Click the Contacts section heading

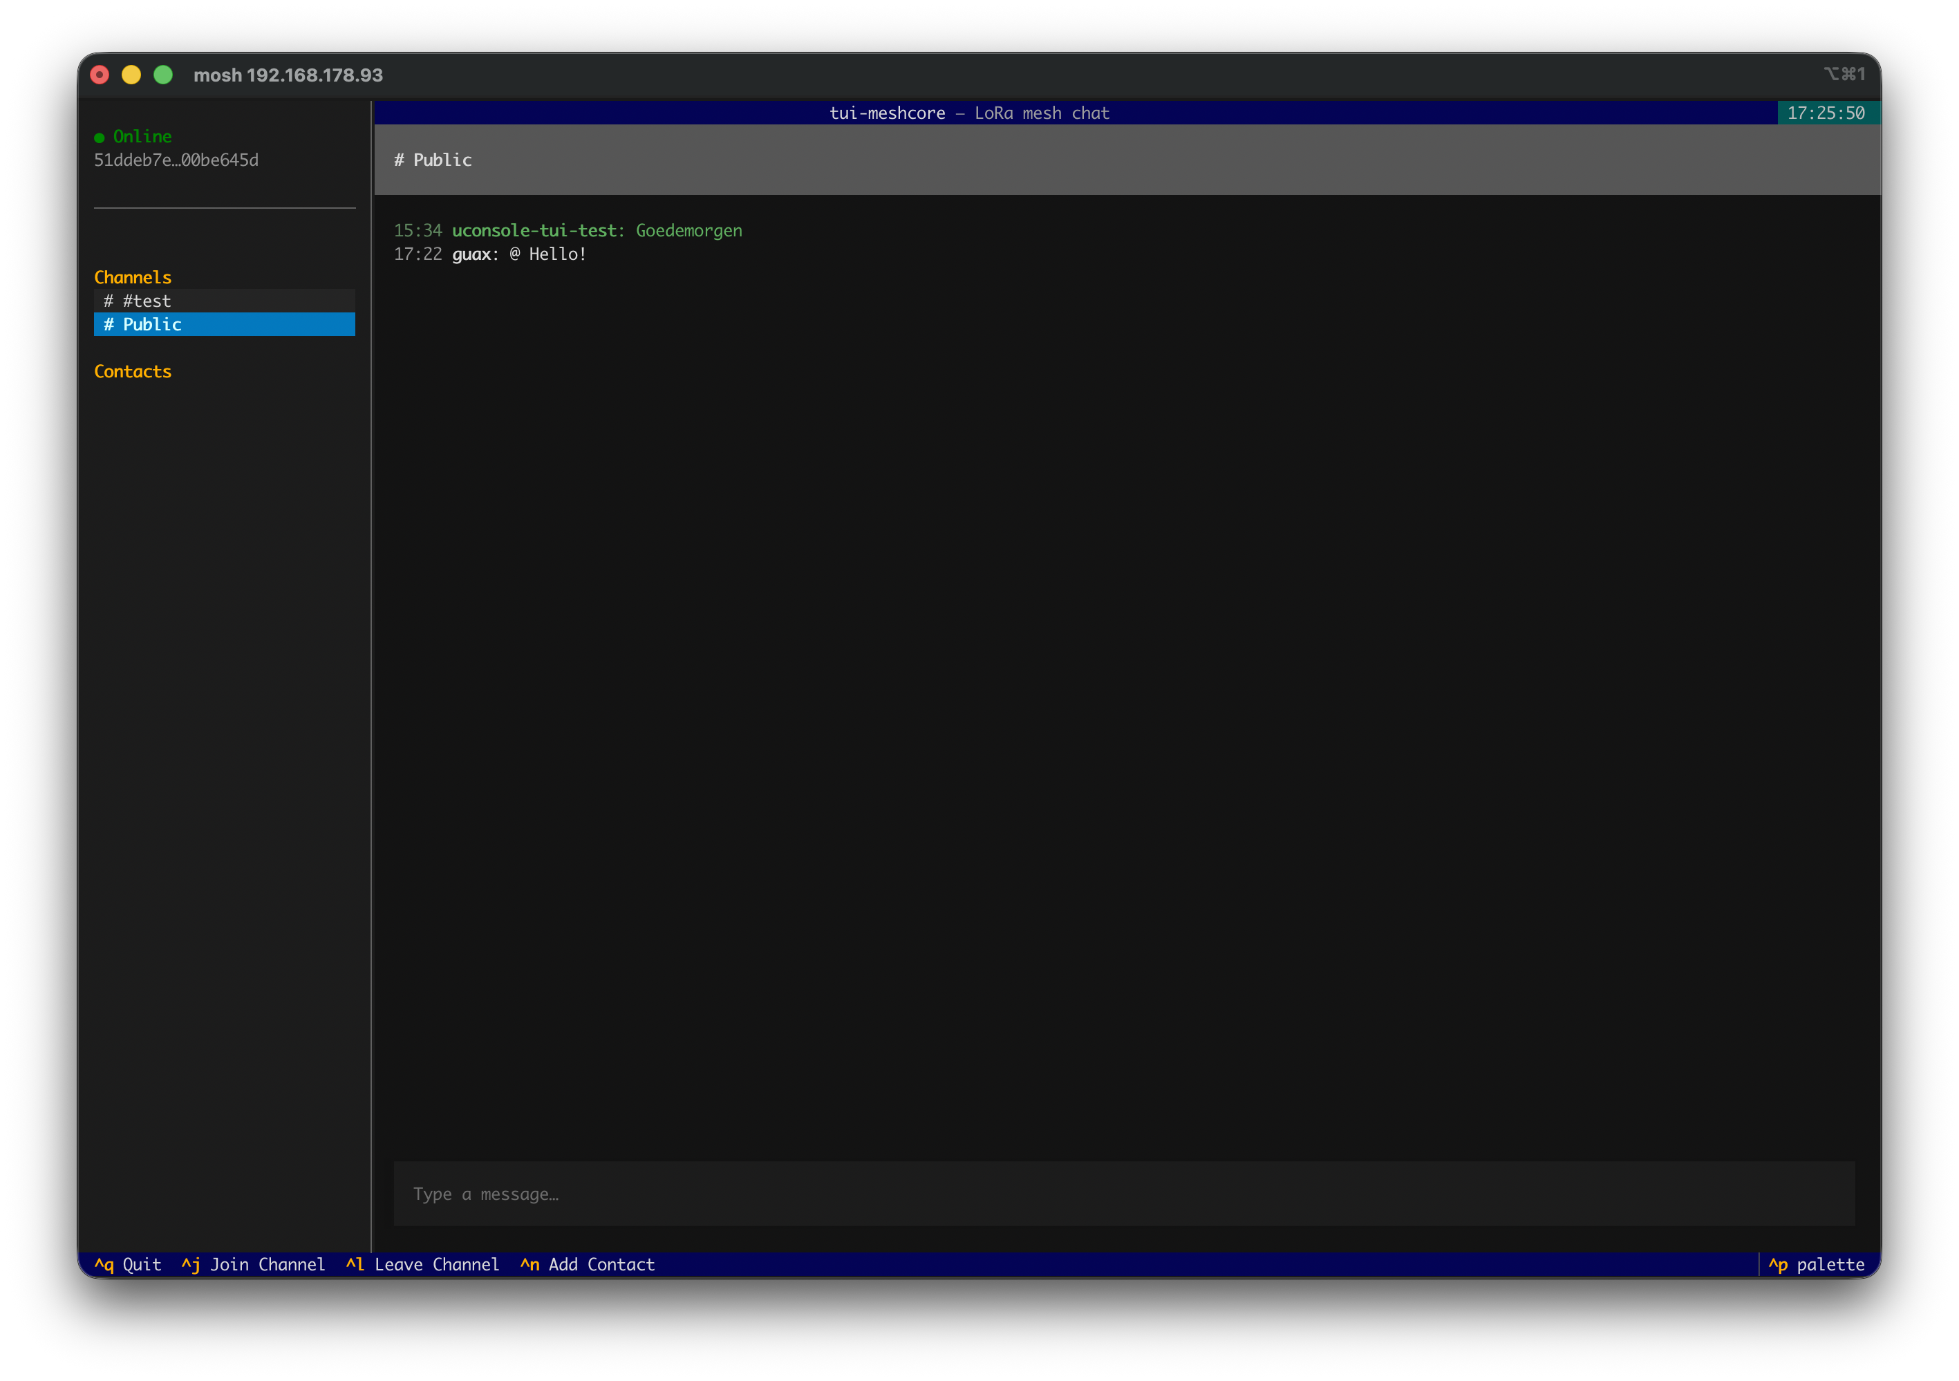pos(132,371)
